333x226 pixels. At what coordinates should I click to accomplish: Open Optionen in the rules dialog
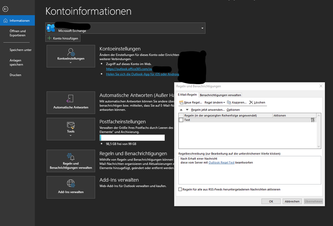point(233,110)
